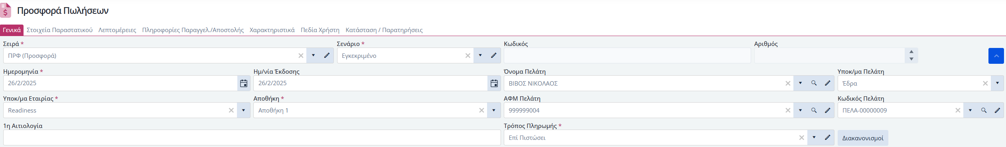The image size is (1006, 147).
Task: Open the calendar picker for Ημερομηνία
Action: (244, 83)
